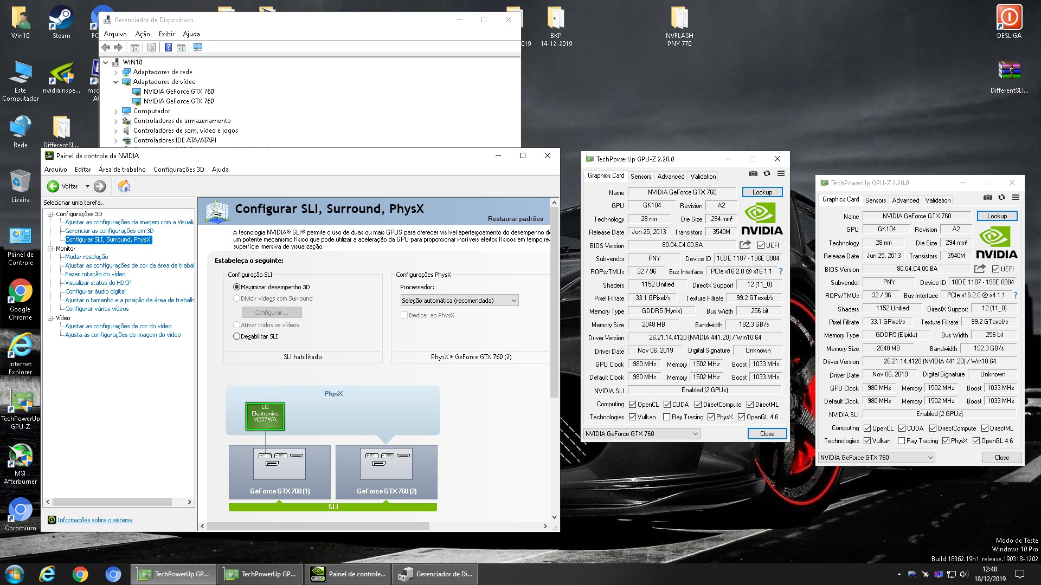The width and height of the screenshot is (1041, 585).
Task: Switch to Validation tab in background GPU-Z window
Action: click(938, 200)
